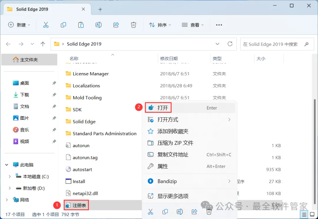The height and width of the screenshot is (219, 318).
Task: Expand the Local Disk (C:) node
Action: pyautogui.click(x=9, y=176)
